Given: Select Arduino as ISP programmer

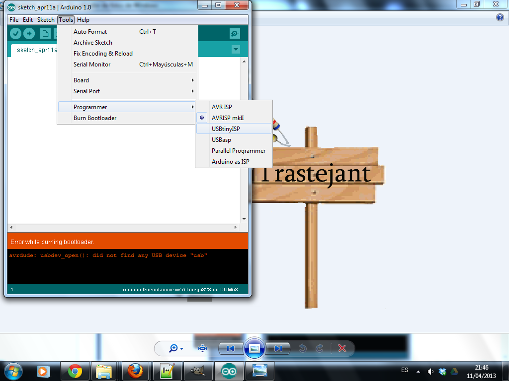Looking at the screenshot, I should click(234, 162).
